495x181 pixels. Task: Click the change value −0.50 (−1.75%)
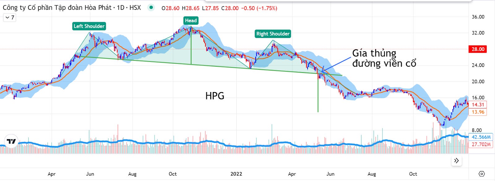259,8
